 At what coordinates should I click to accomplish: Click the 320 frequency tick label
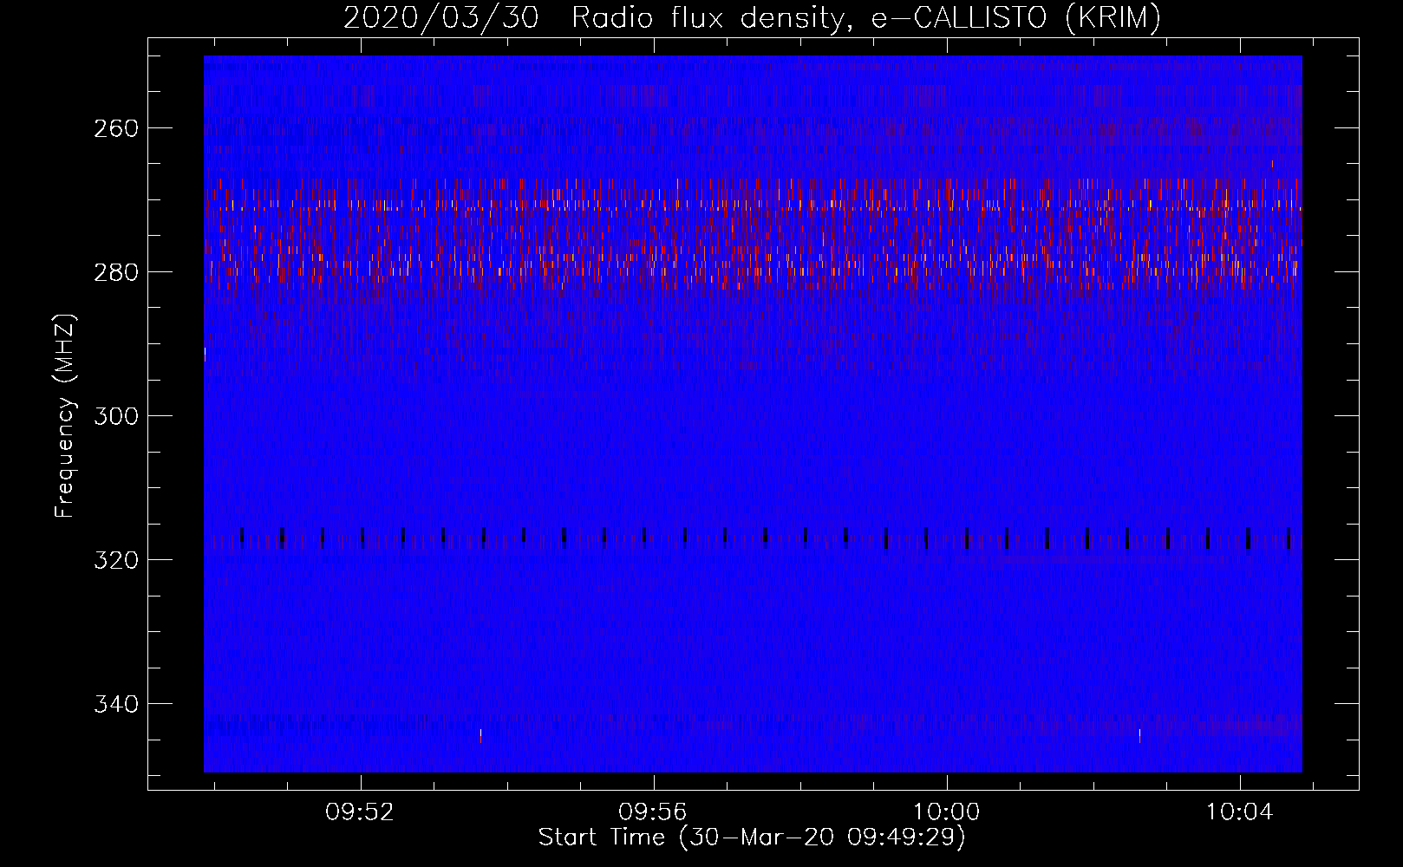(x=115, y=560)
